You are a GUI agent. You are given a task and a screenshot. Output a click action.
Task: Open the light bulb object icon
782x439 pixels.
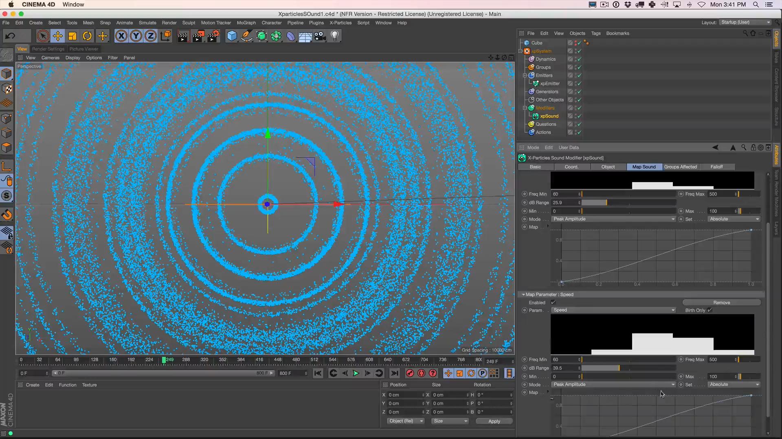click(x=334, y=36)
